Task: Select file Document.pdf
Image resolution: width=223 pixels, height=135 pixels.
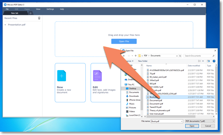Action: [x=156, y=101]
